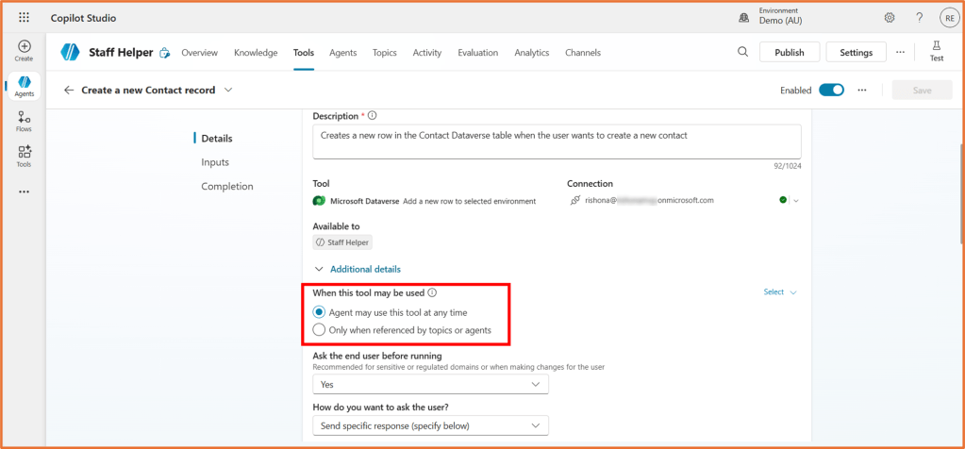Click back arrow beside tool name

click(68, 91)
